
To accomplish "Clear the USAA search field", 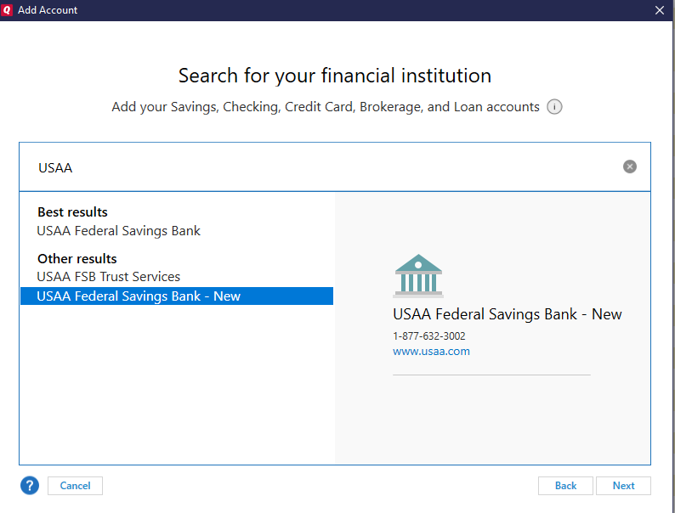I will (x=629, y=166).
